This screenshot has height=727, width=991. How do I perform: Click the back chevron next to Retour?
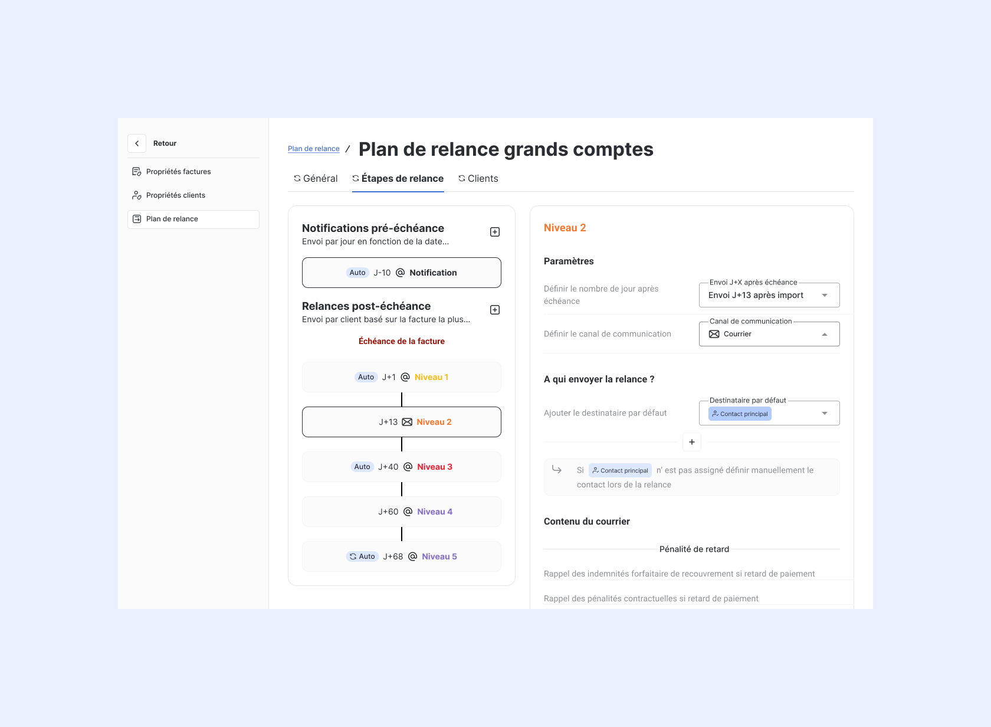(x=137, y=143)
